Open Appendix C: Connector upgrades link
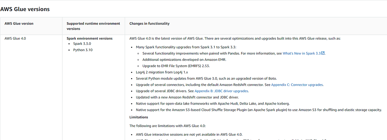 click(297, 85)
